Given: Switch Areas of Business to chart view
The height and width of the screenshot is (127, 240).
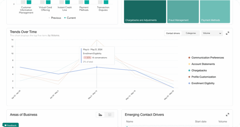Looking at the screenshot, I should (x=100, y=115).
